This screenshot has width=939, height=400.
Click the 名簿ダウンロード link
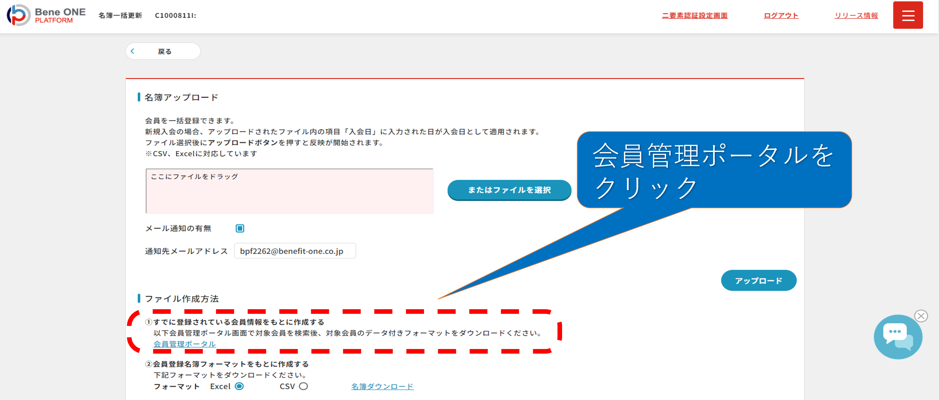[382, 386]
